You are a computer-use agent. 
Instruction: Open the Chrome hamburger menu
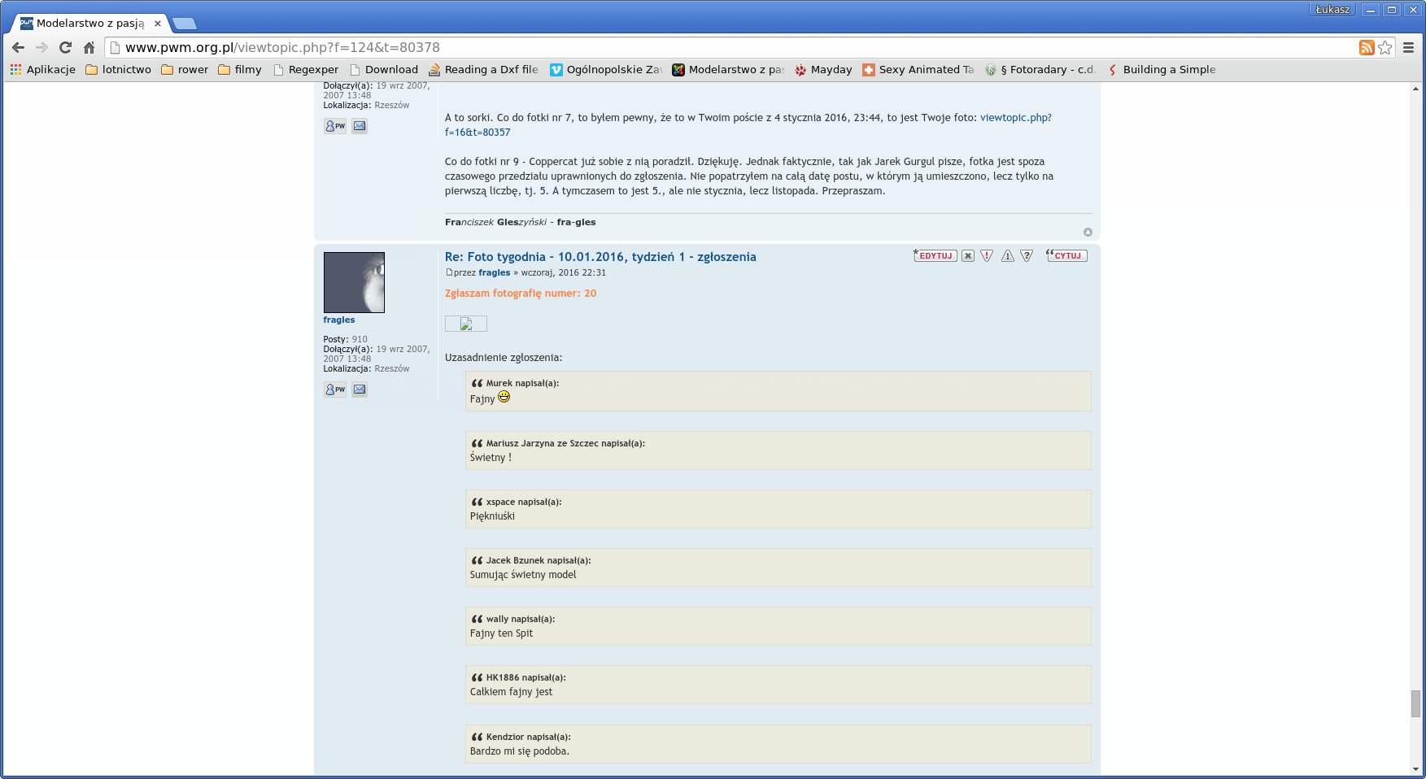click(1408, 48)
